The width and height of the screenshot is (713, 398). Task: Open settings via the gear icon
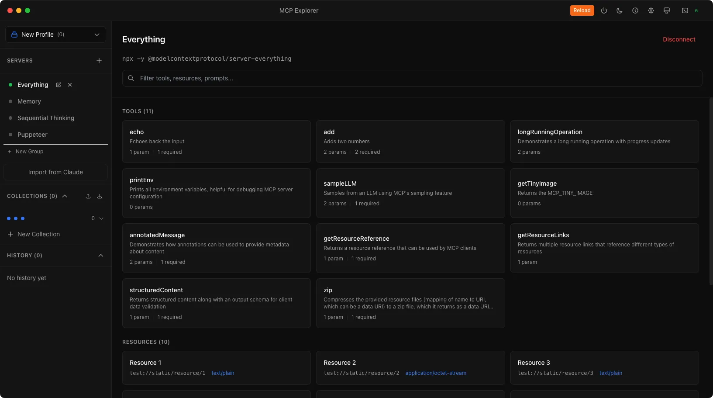(651, 10)
